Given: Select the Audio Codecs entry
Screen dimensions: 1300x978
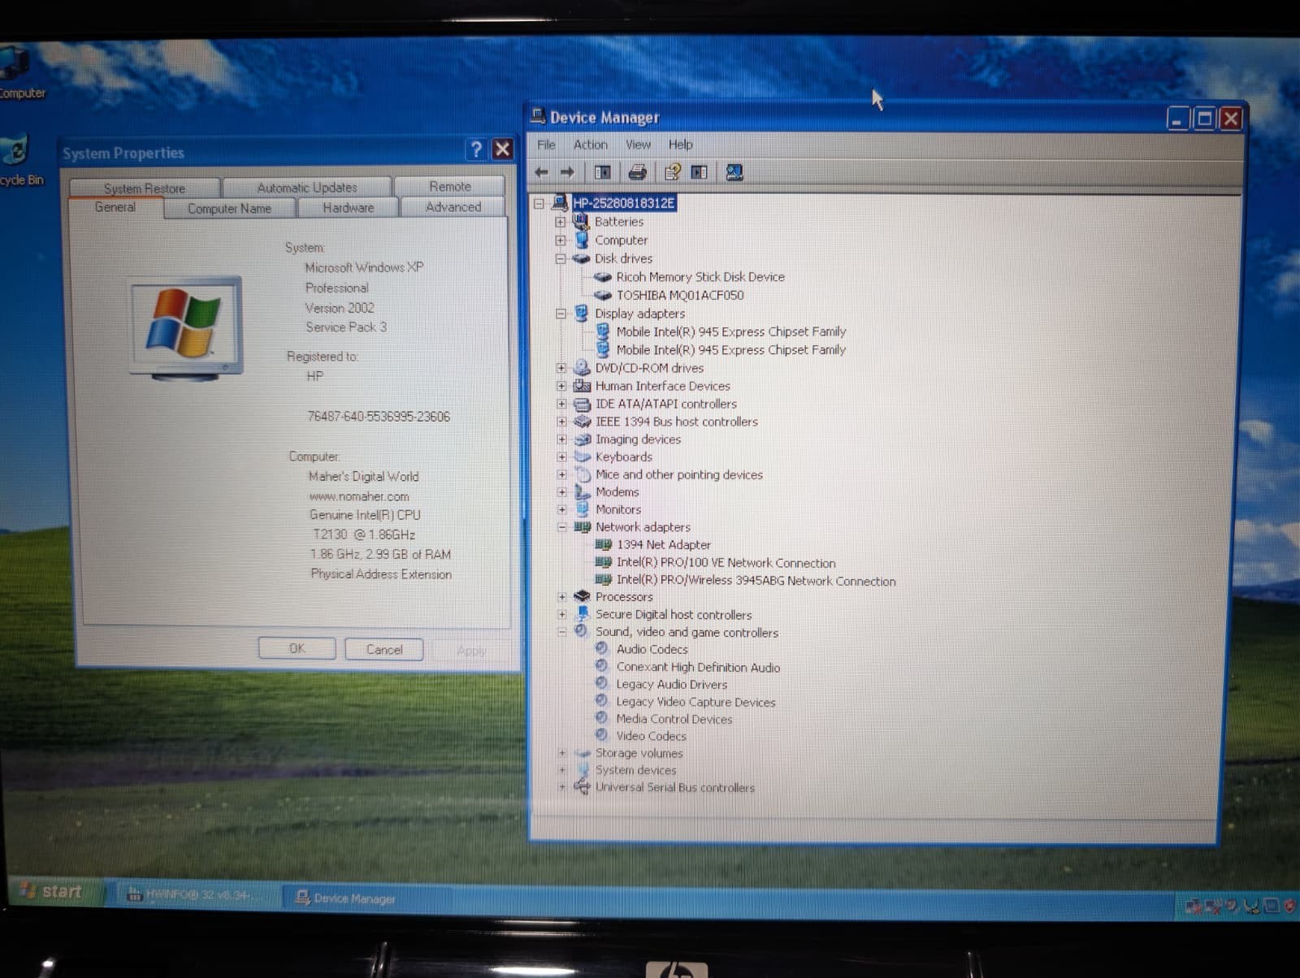Looking at the screenshot, I should click(652, 649).
